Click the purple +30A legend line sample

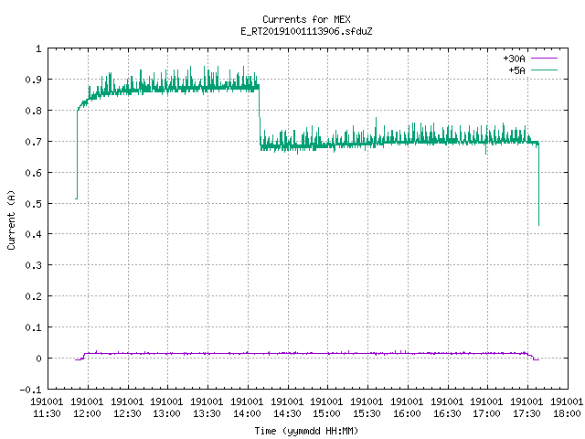pos(544,59)
